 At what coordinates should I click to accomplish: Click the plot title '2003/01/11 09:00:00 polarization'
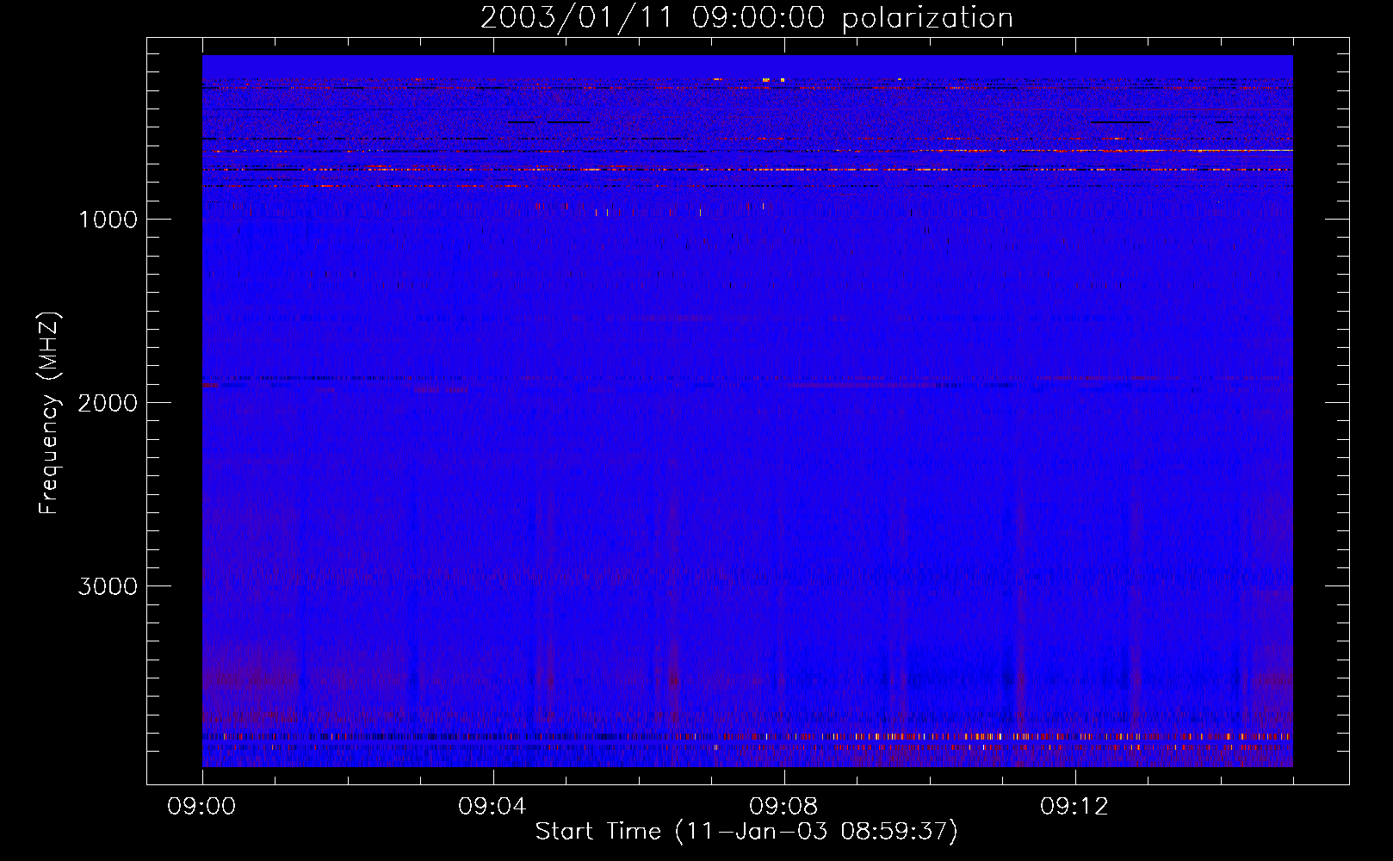[x=746, y=18]
